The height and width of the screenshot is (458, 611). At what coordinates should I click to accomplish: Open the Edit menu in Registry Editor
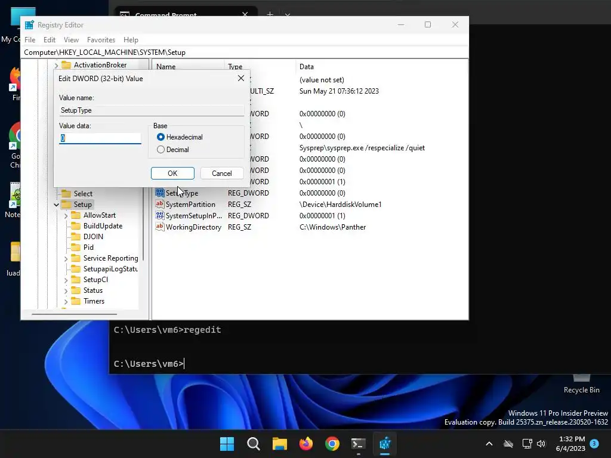pyautogui.click(x=49, y=40)
